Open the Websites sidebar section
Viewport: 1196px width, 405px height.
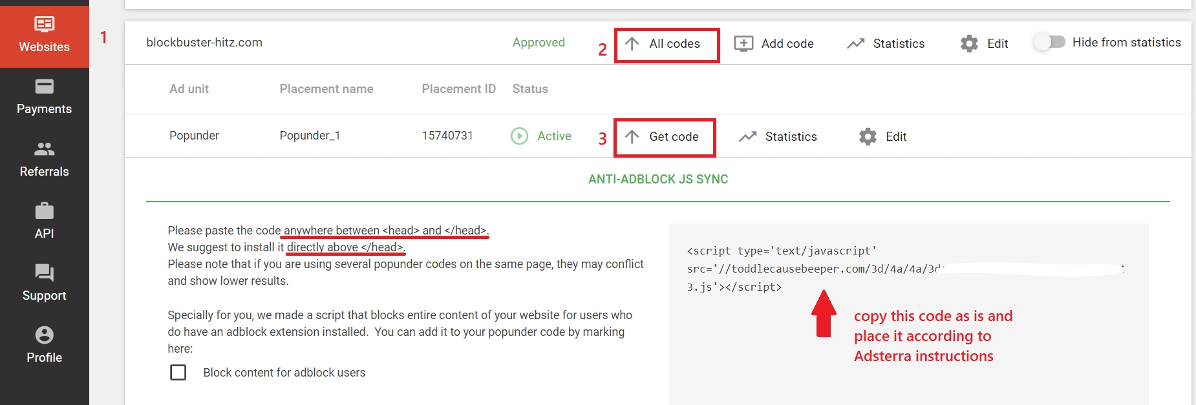pos(44,35)
